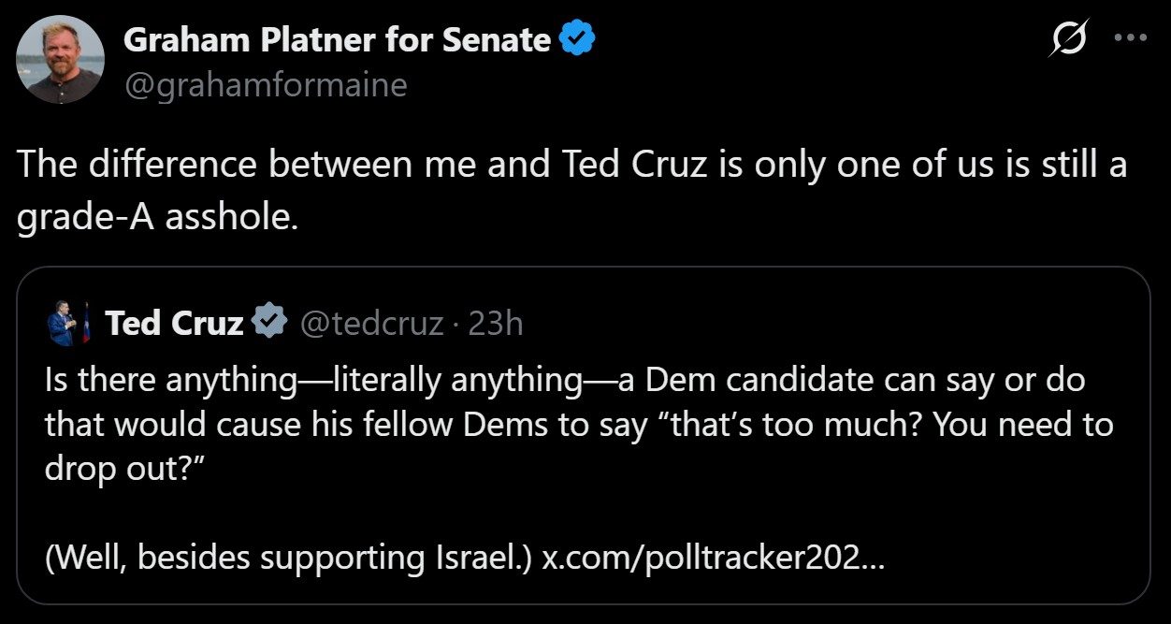Open Graham Platner's profile picture

(60, 60)
